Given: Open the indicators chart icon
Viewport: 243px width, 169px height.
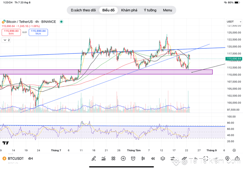Looking at the screenshot, I should (103, 158).
